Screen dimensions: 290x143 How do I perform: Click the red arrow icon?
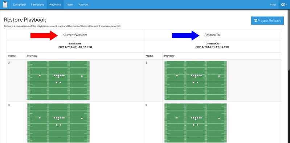coord(44,35)
